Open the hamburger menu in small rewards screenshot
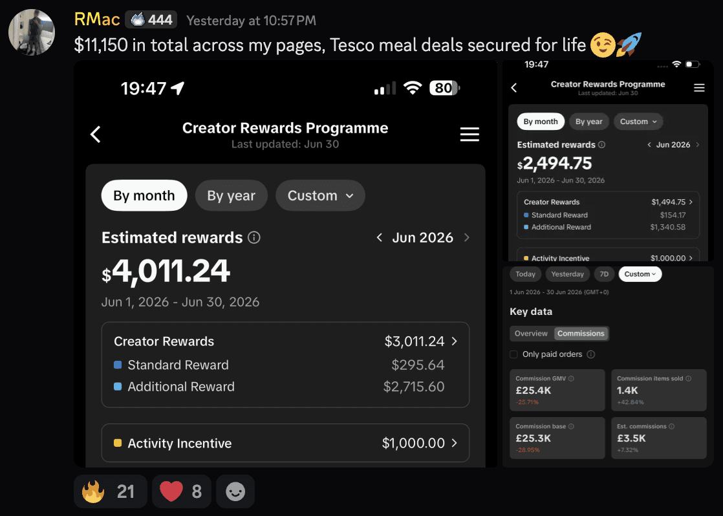The height and width of the screenshot is (516, 723). pos(699,87)
